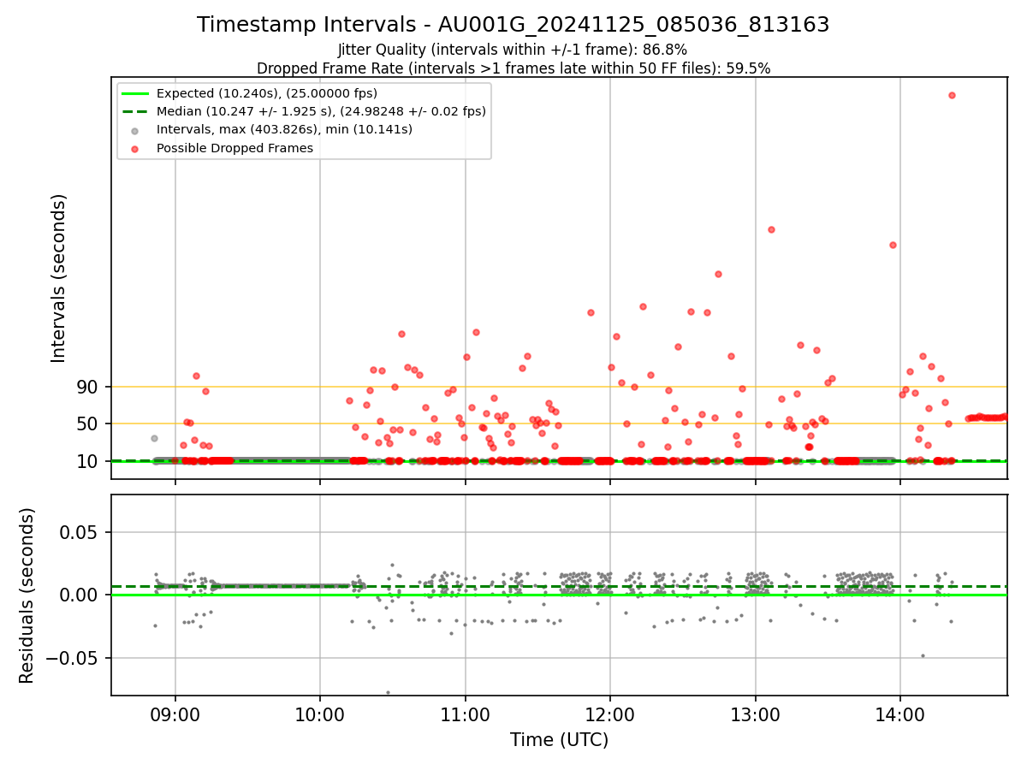Screen dimensions: 1027x770
Task: Click the lone grey interval point before 09:00
Action: coord(154,438)
